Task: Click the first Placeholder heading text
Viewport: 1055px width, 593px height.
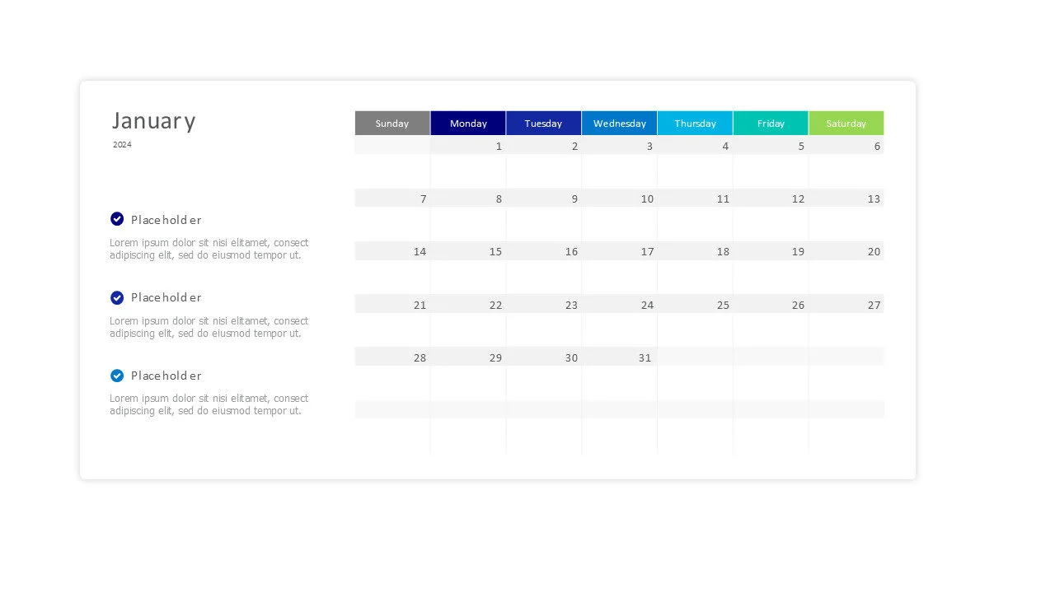Action: pos(166,220)
